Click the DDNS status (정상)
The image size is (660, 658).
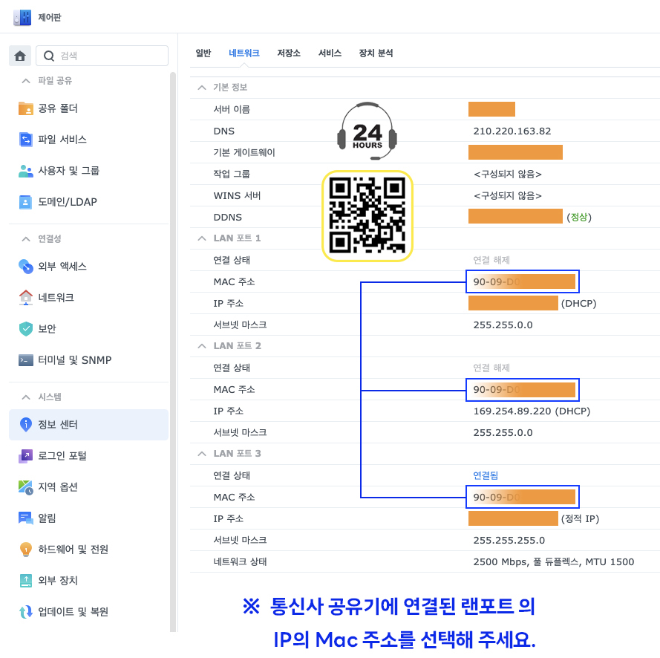click(579, 217)
